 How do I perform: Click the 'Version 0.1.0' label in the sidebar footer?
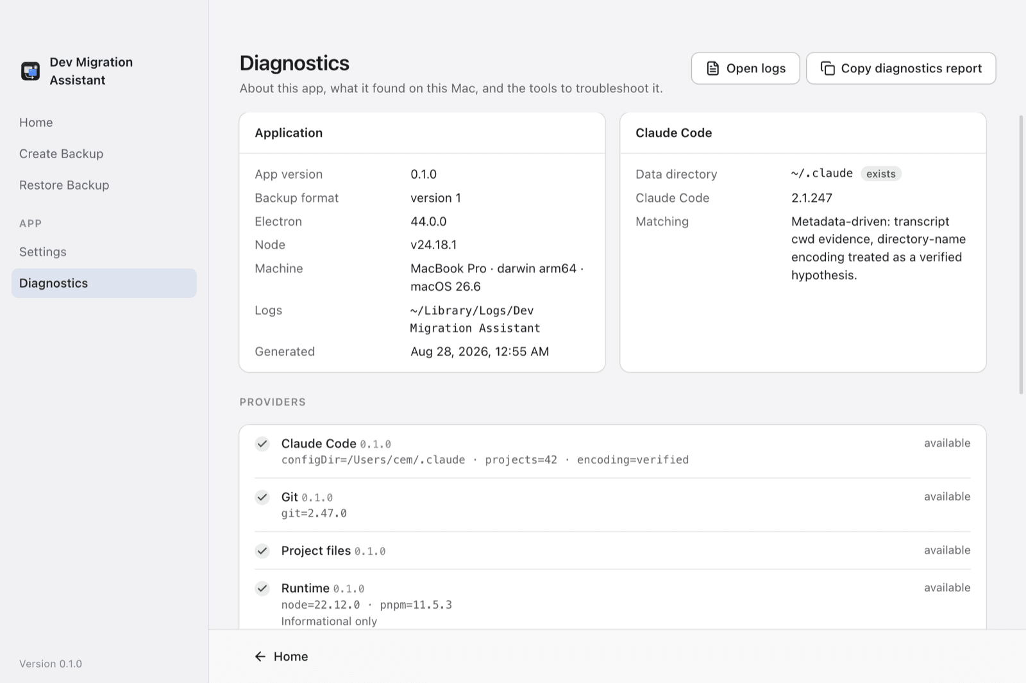pyautogui.click(x=51, y=664)
